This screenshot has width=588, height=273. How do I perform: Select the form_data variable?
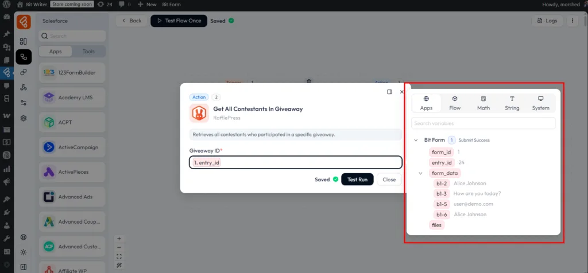point(445,173)
